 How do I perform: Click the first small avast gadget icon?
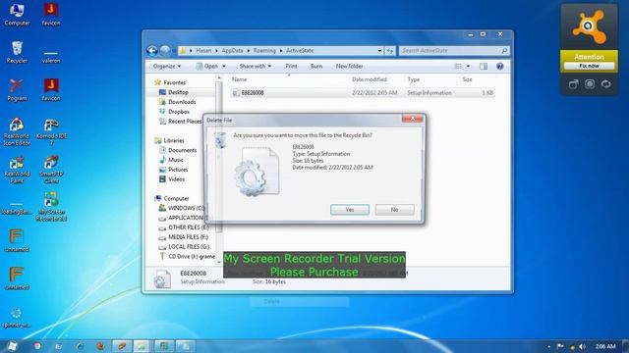573,84
